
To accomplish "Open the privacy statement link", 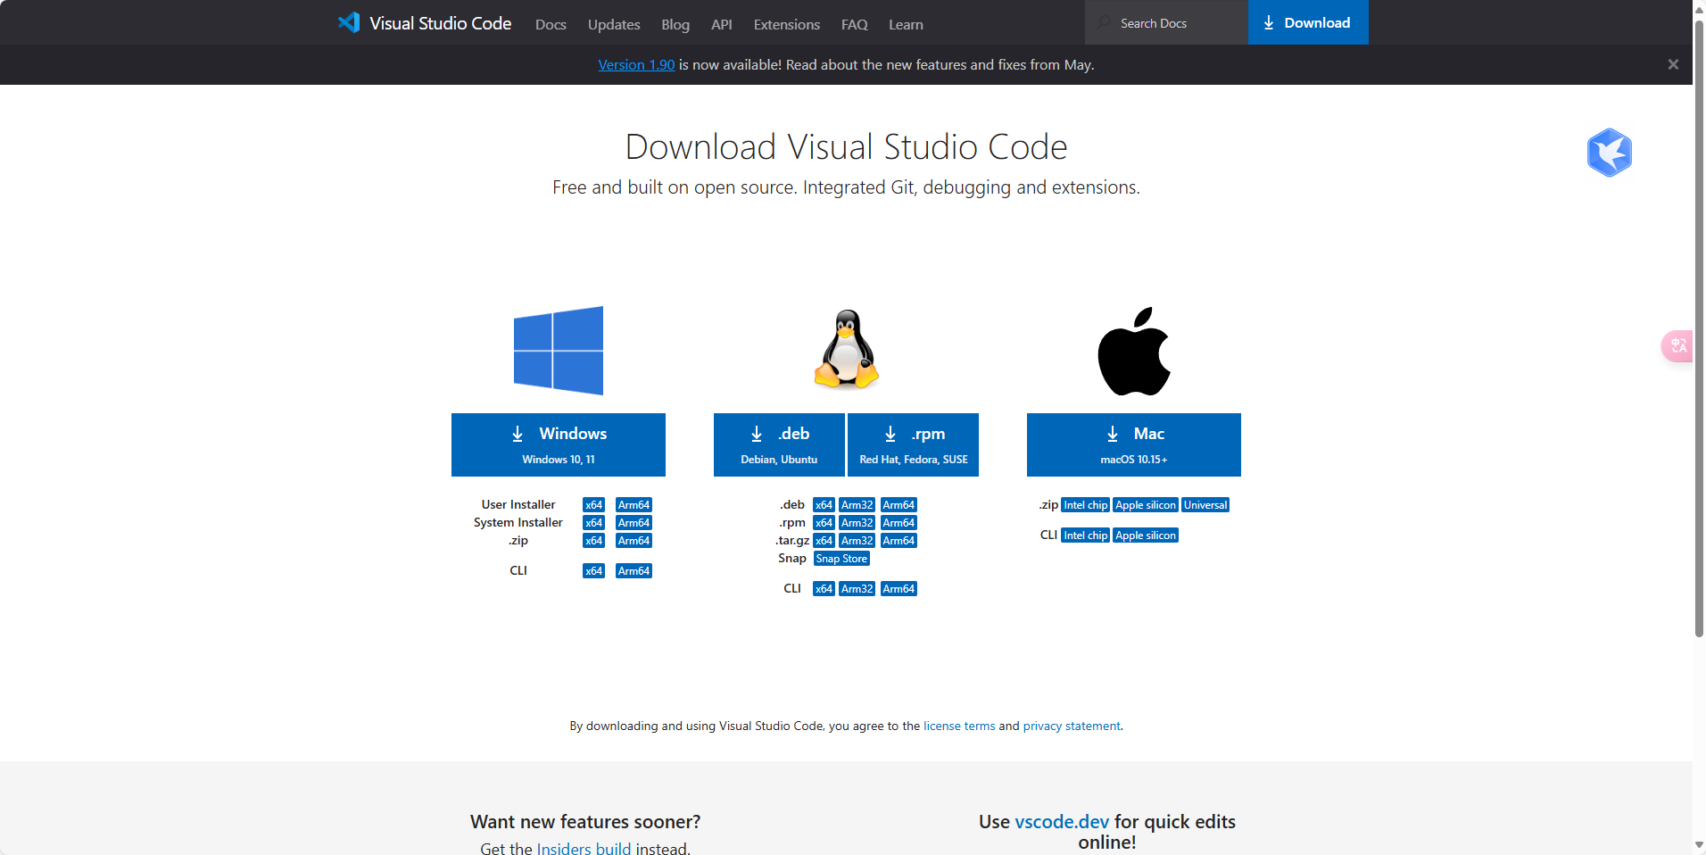I will coord(1072,726).
